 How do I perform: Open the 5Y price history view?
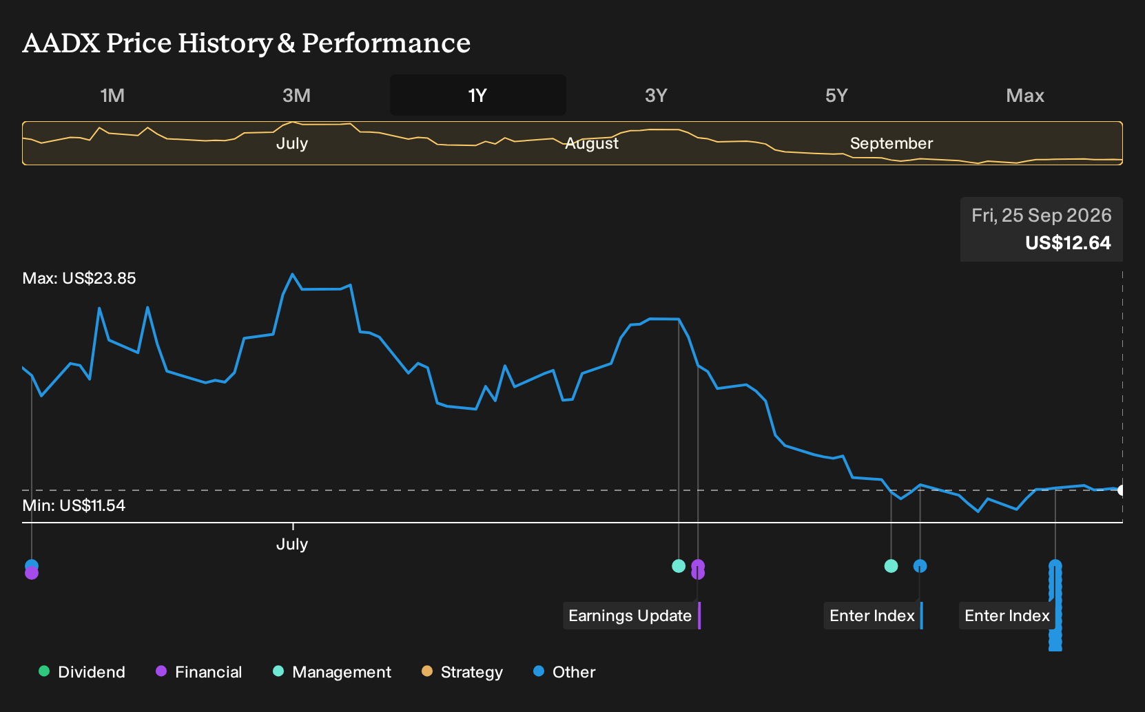pyautogui.click(x=836, y=95)
